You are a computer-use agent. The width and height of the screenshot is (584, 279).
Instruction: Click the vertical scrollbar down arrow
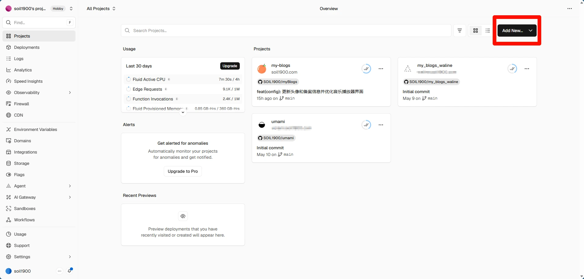tap(582, 277)
